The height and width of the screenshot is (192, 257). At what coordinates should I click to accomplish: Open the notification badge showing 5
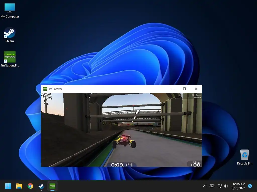pos(250,186)
